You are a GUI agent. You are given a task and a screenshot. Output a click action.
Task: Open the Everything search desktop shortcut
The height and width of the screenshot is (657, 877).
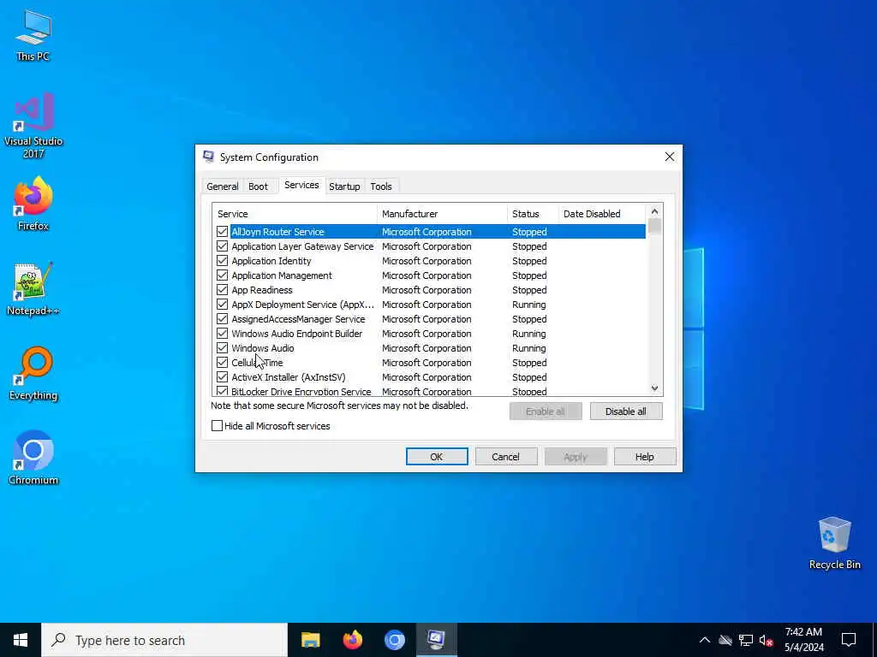tap(33, 373)
